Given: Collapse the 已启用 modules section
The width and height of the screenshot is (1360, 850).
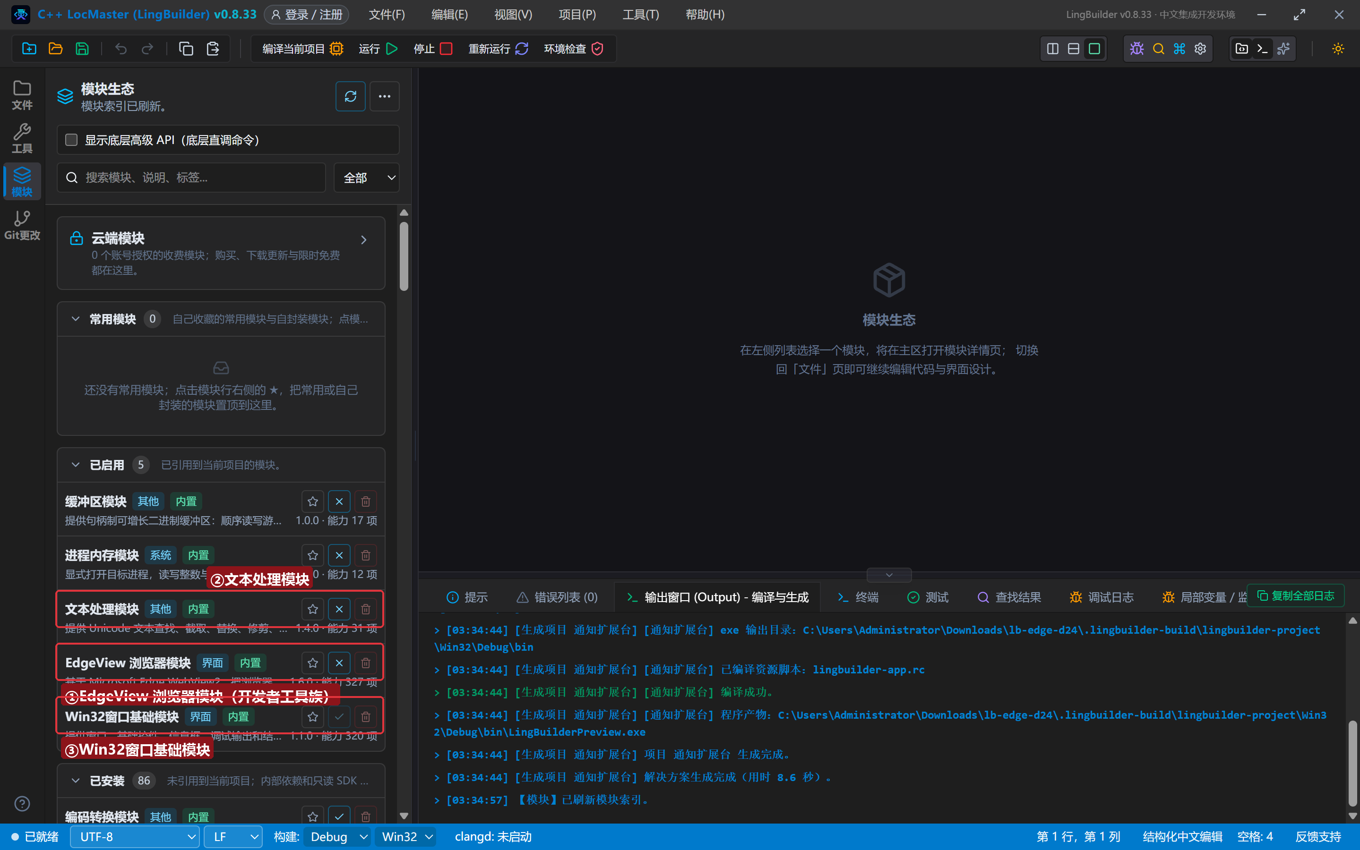Looking at the screenshot, I should (75, 465).
